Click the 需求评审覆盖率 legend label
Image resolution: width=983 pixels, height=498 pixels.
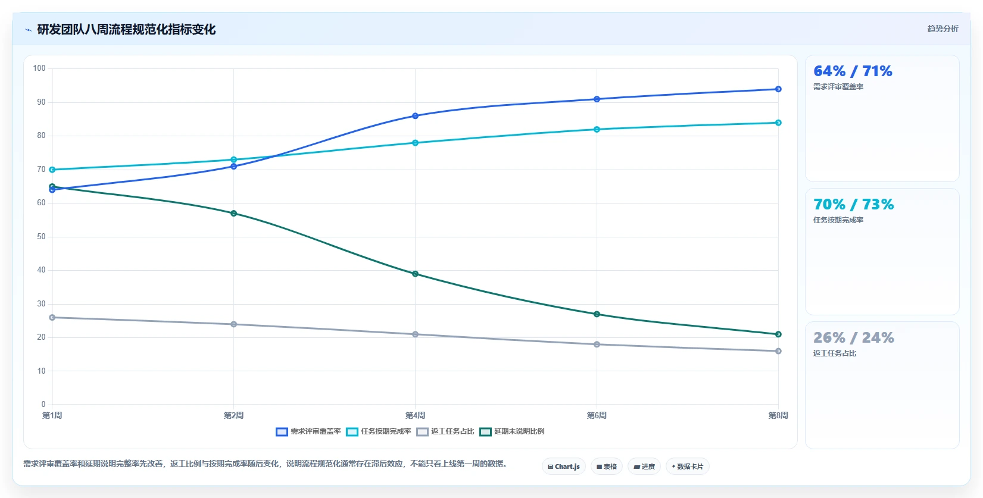[x=316, y=431]
